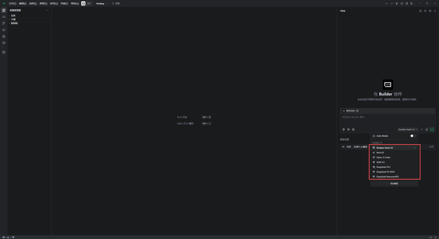439x239 pixels.
Task: Switch to the SOLO mode icon beside IDE
Action: (83, 3)
